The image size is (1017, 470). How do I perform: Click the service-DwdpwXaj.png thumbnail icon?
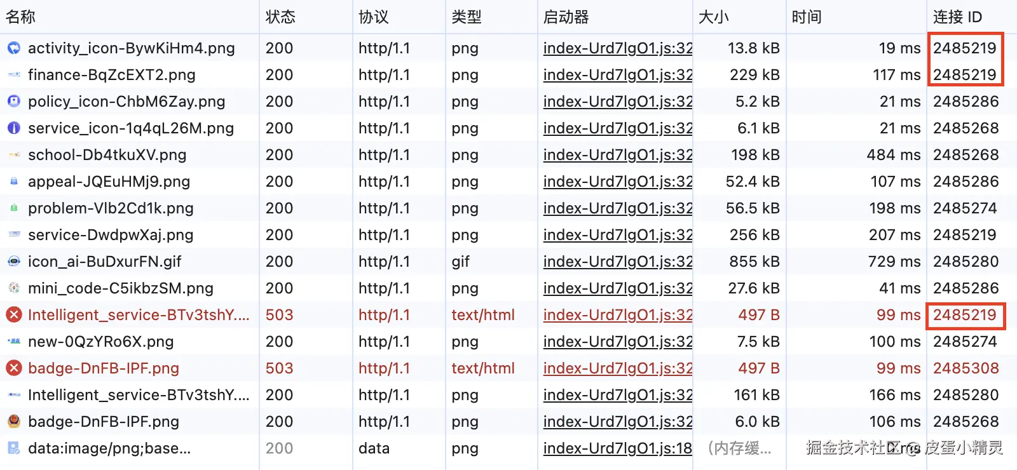point(13,234)
